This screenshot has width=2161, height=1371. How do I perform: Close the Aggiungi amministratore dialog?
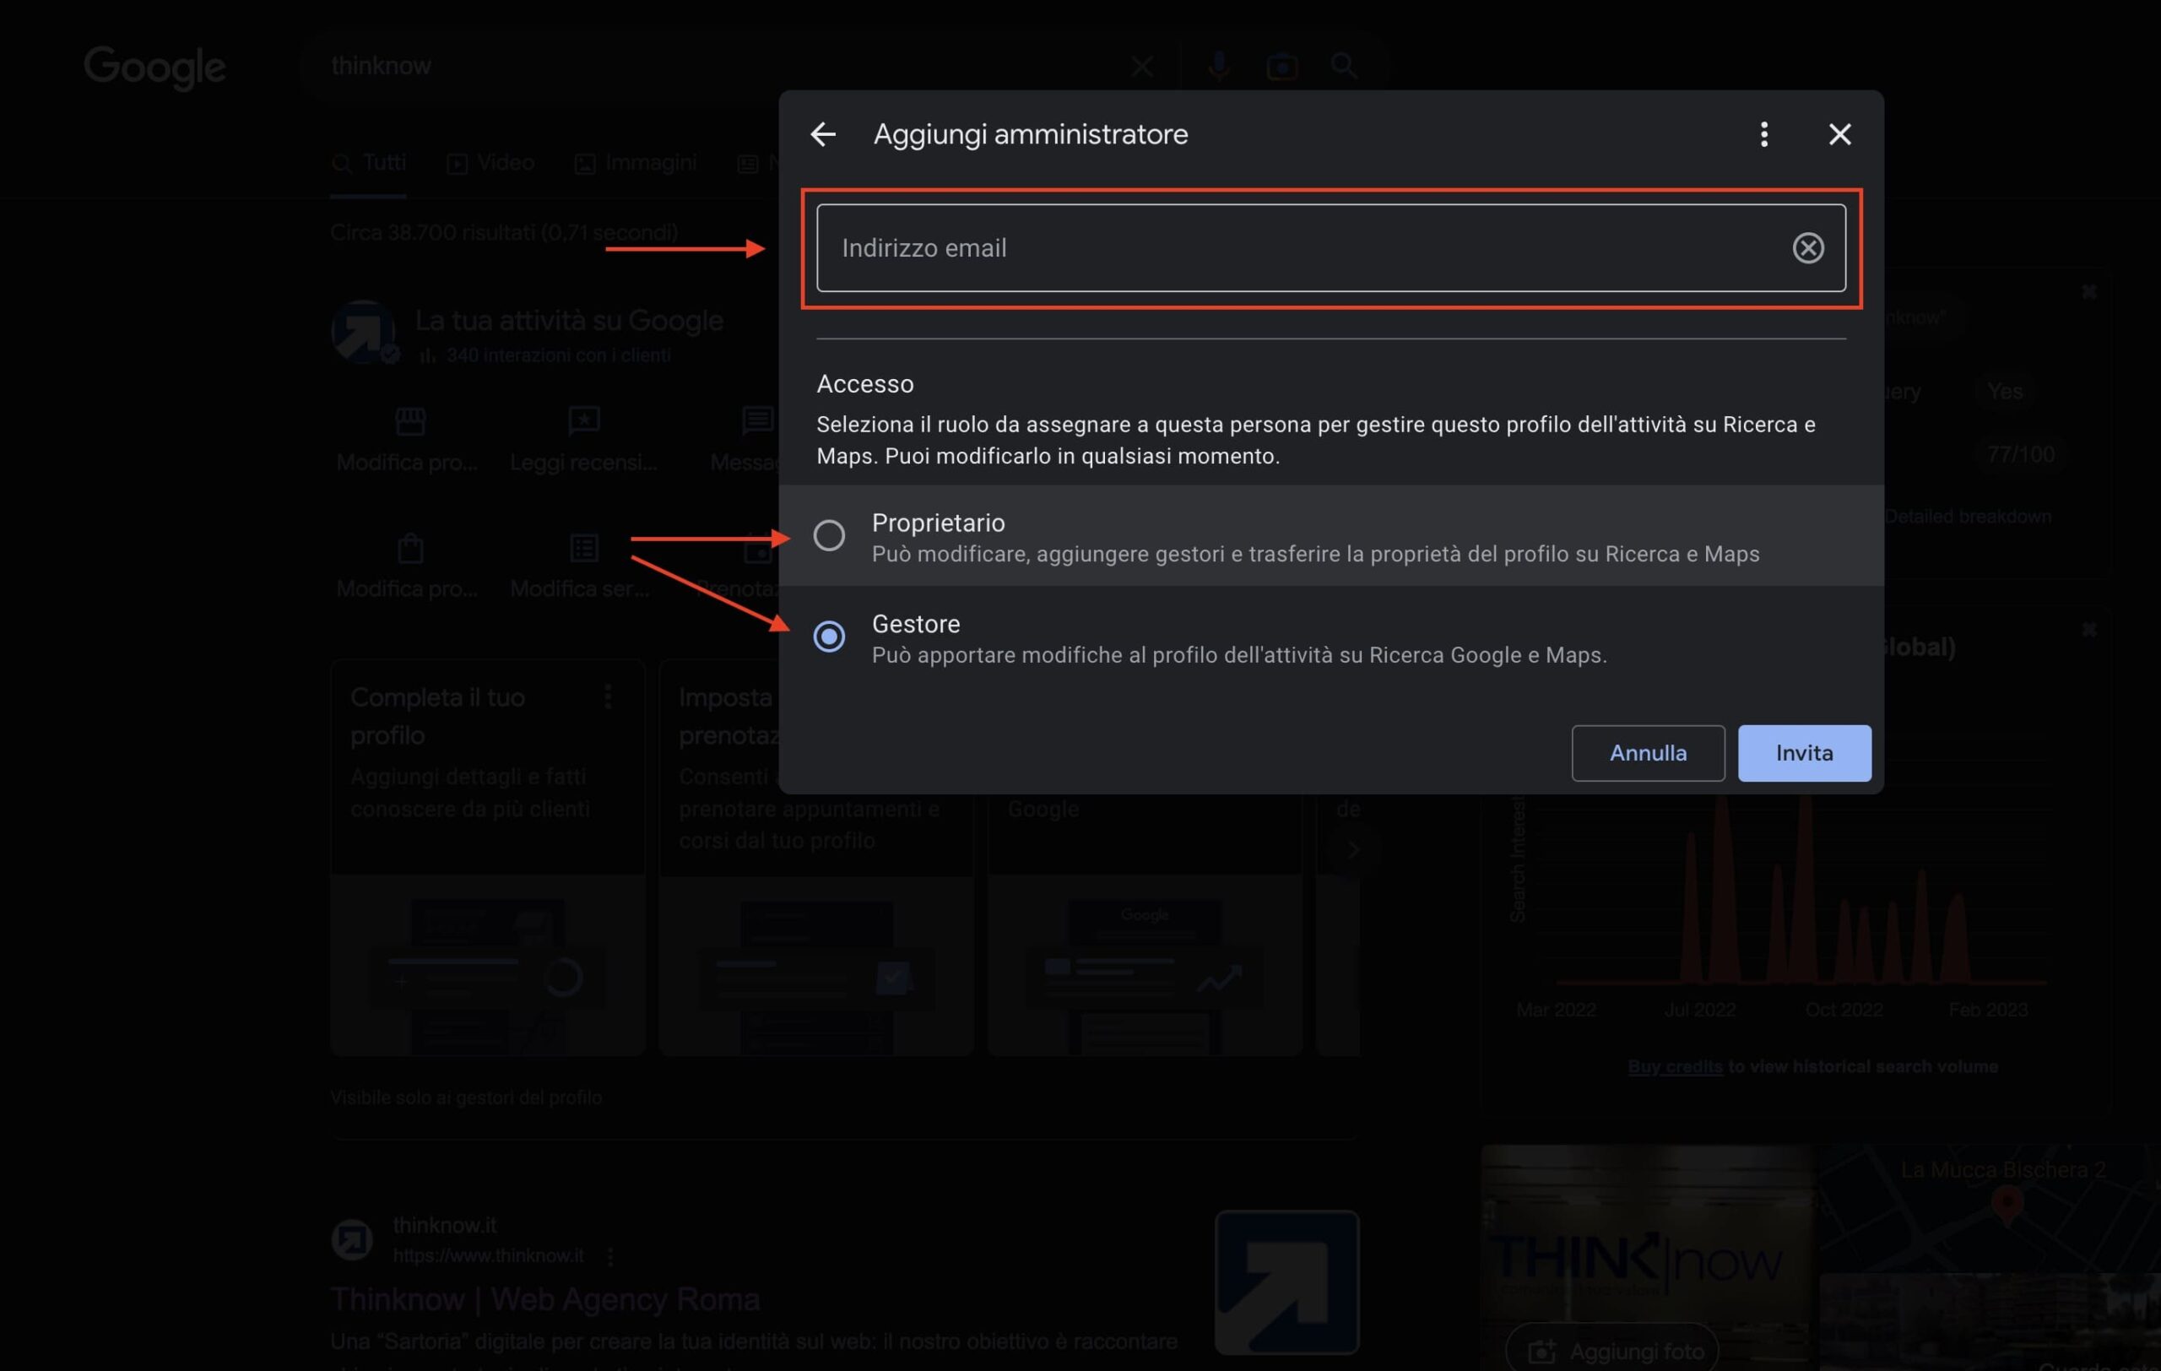[1839, 134]
